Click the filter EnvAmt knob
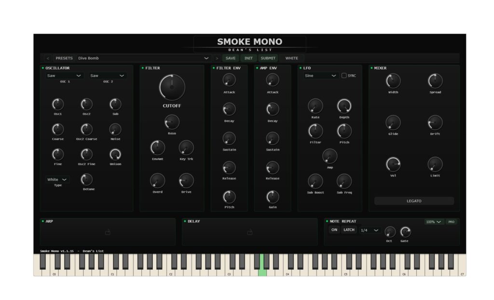The height and width of the screenshot is (300, 494). click(158, 148)
